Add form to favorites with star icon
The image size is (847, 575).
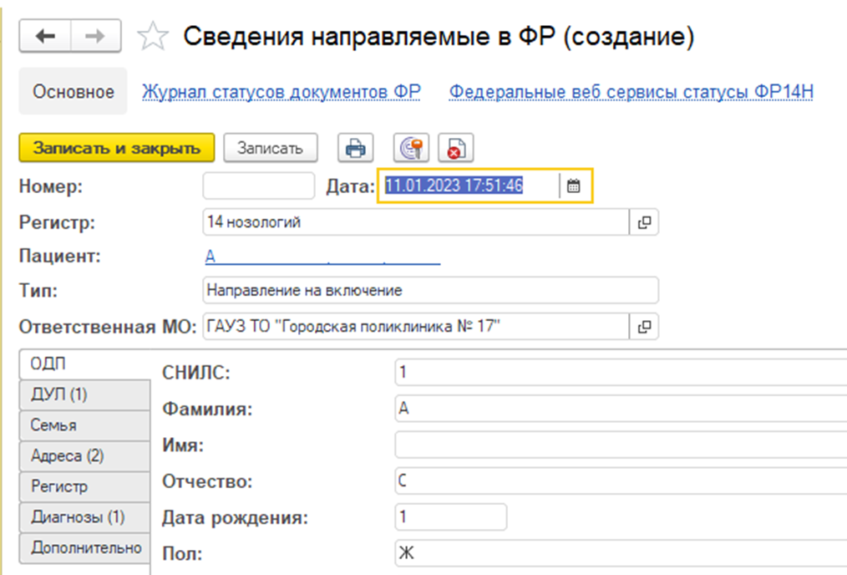click(153, 37)
